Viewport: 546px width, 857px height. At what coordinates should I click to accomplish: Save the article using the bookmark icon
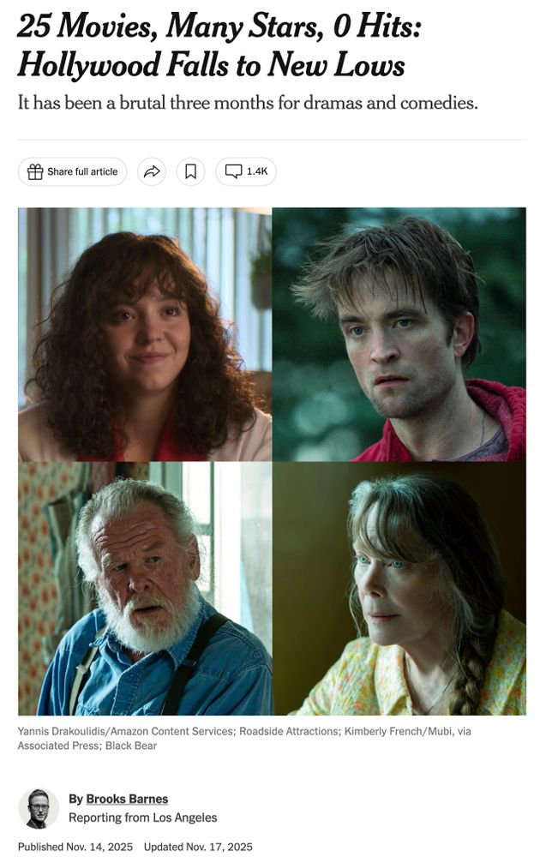(x=191, y=171)
